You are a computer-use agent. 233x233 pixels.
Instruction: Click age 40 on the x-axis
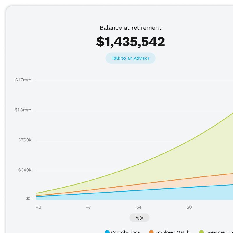[x=38, y=207]
